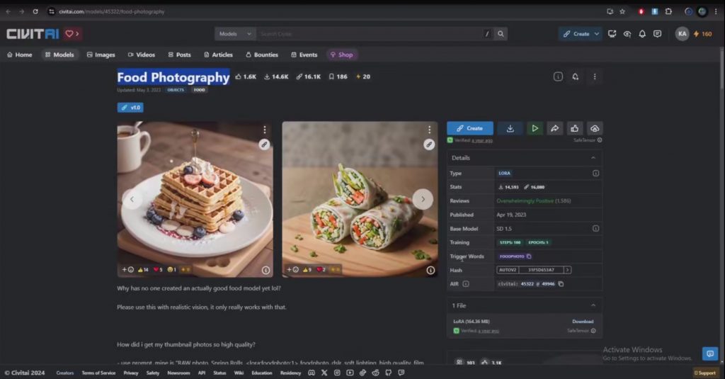Click the blue Create button in sidebar
Screen dimensions: 725x379
pos(470,129)
